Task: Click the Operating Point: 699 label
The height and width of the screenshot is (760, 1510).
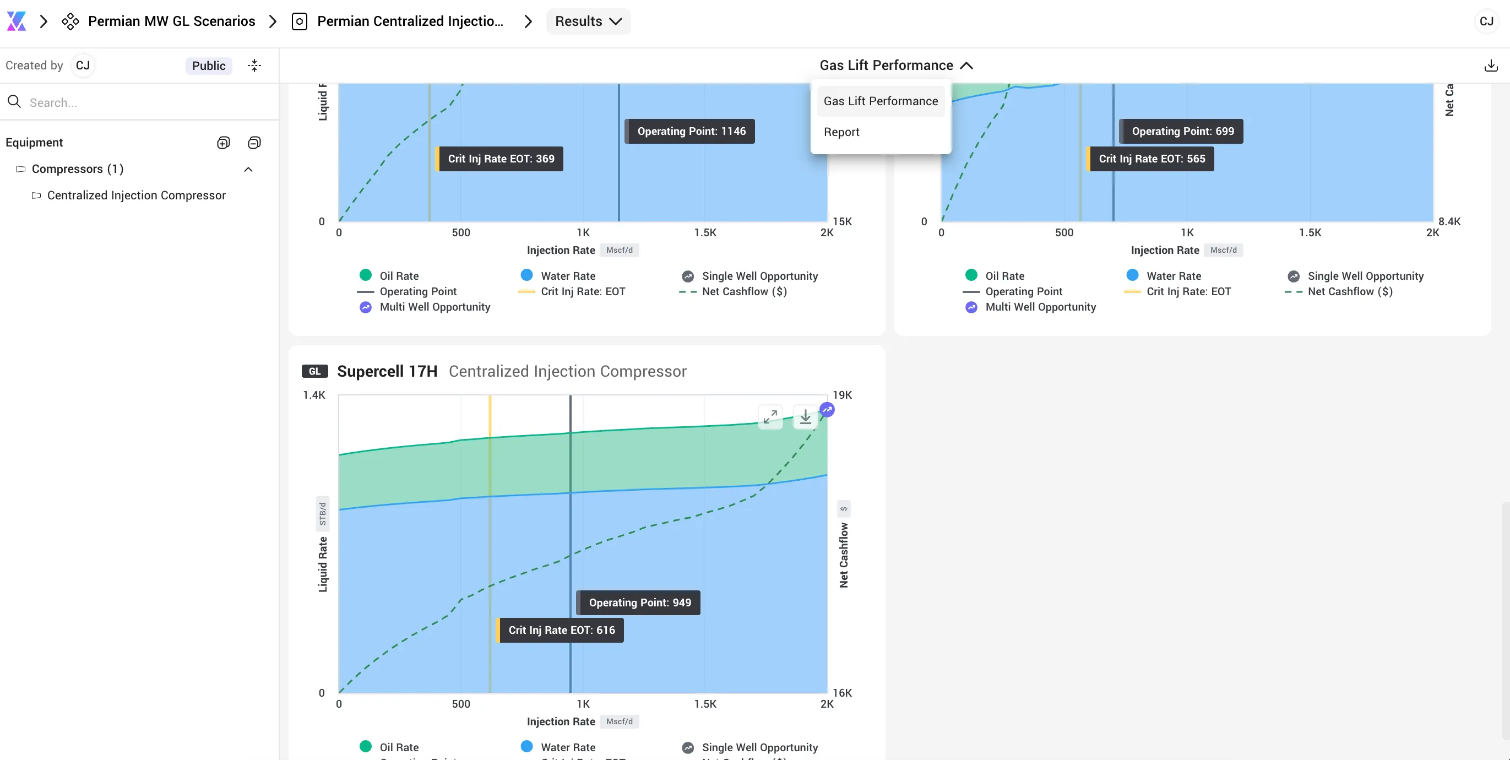Action: point(1181,132)
